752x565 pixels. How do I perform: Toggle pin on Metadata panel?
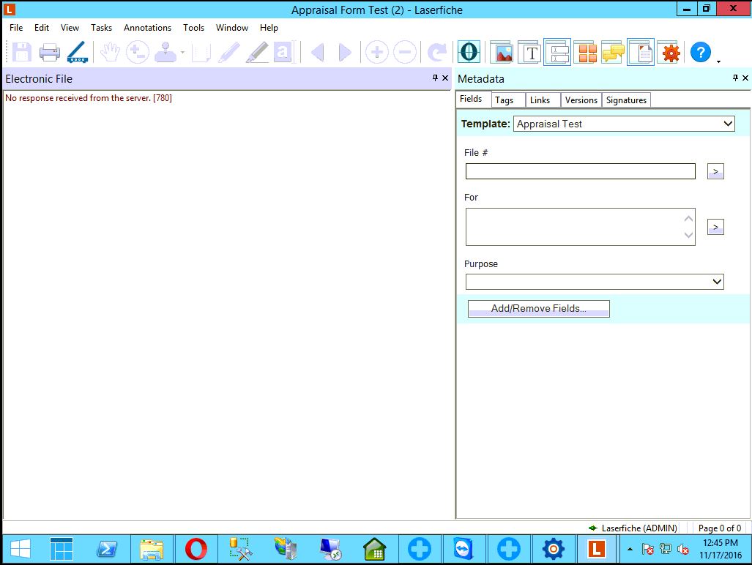735,78
